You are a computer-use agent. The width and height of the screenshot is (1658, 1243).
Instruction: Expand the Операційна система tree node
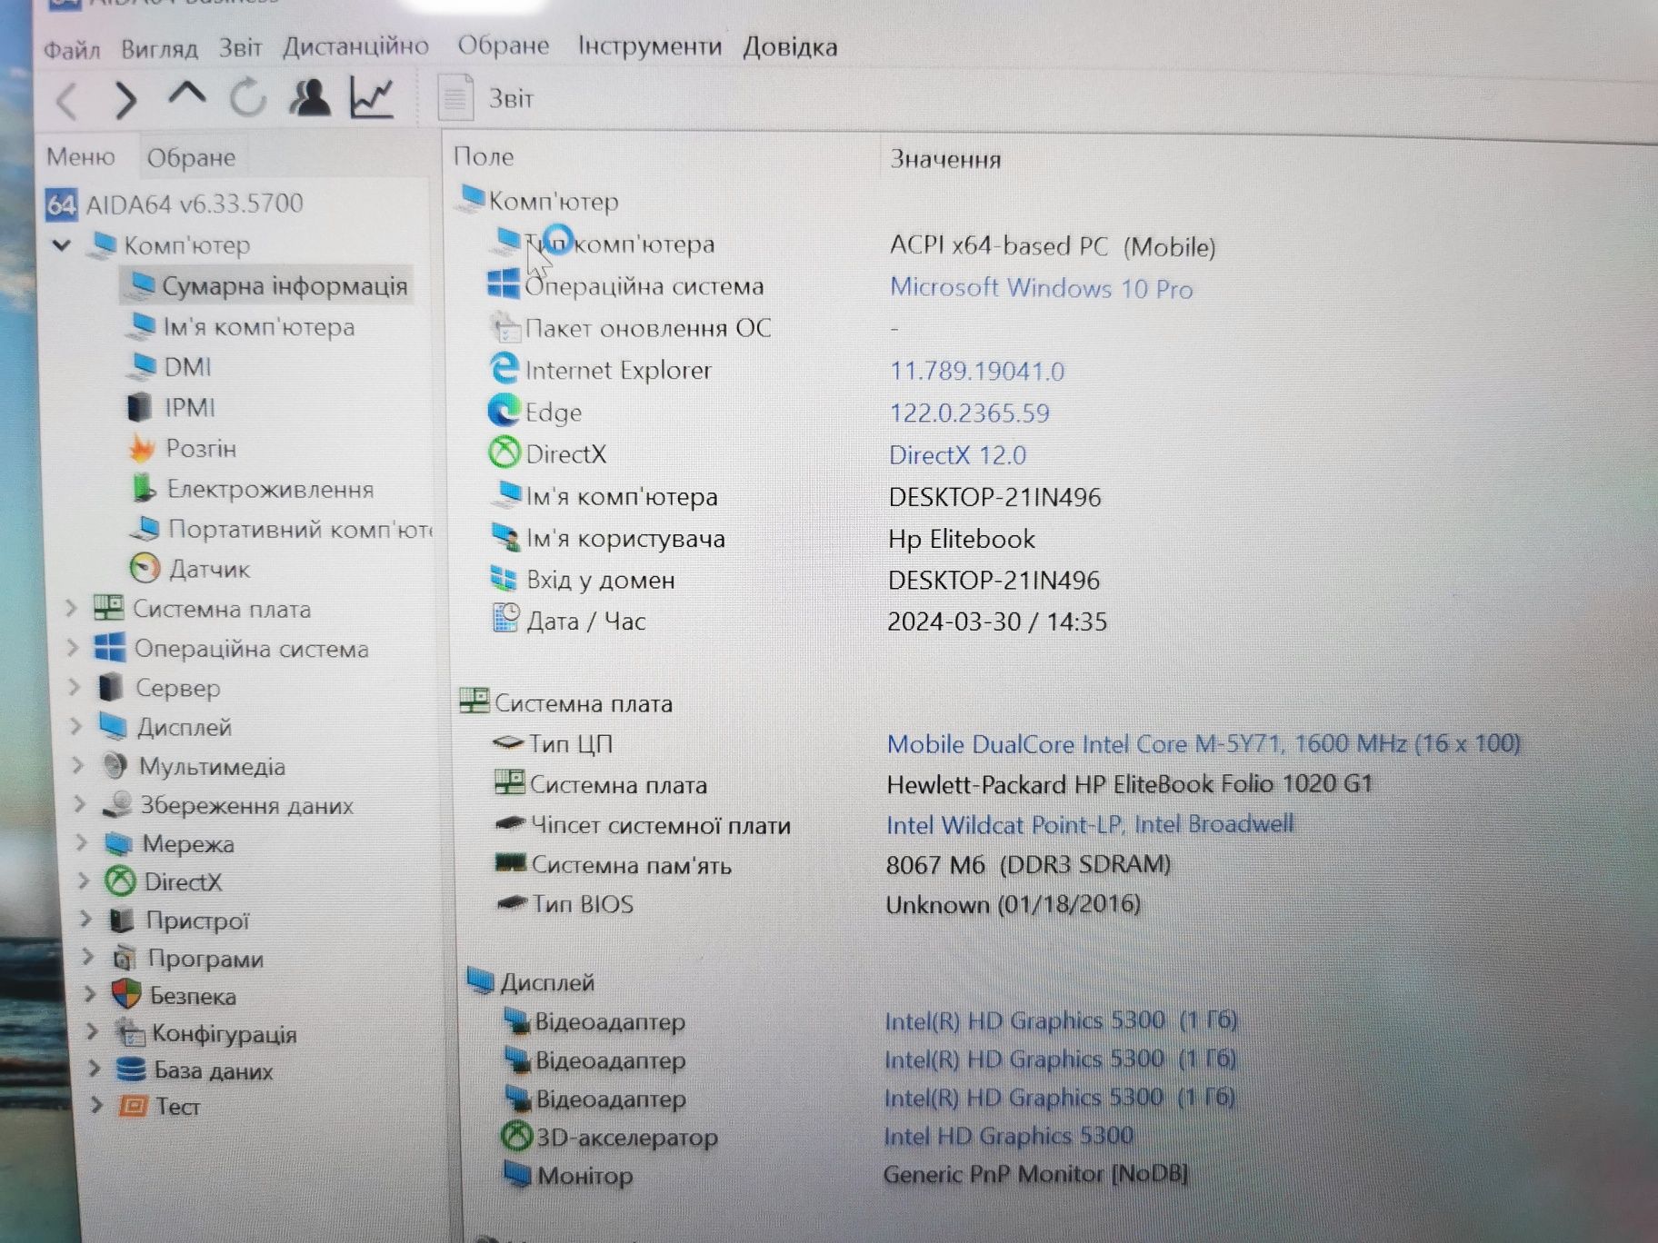(x=73, y=648)
